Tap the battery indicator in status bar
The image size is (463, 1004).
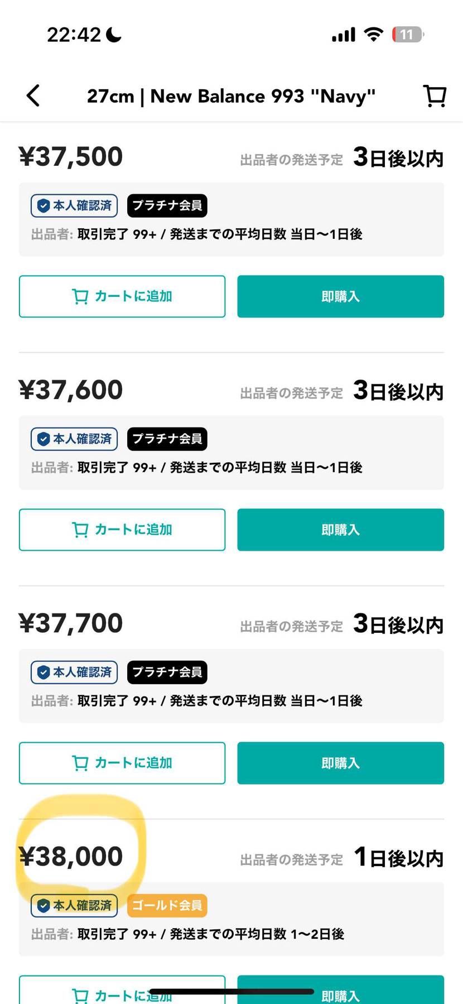tap(407, 35)
